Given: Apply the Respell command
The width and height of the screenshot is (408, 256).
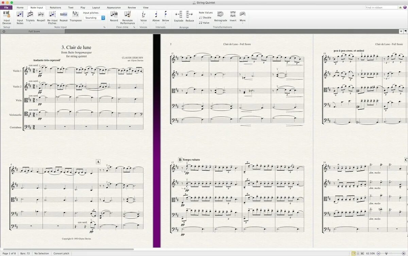Looking at the screenshot, I should click(x=41, y=16).
